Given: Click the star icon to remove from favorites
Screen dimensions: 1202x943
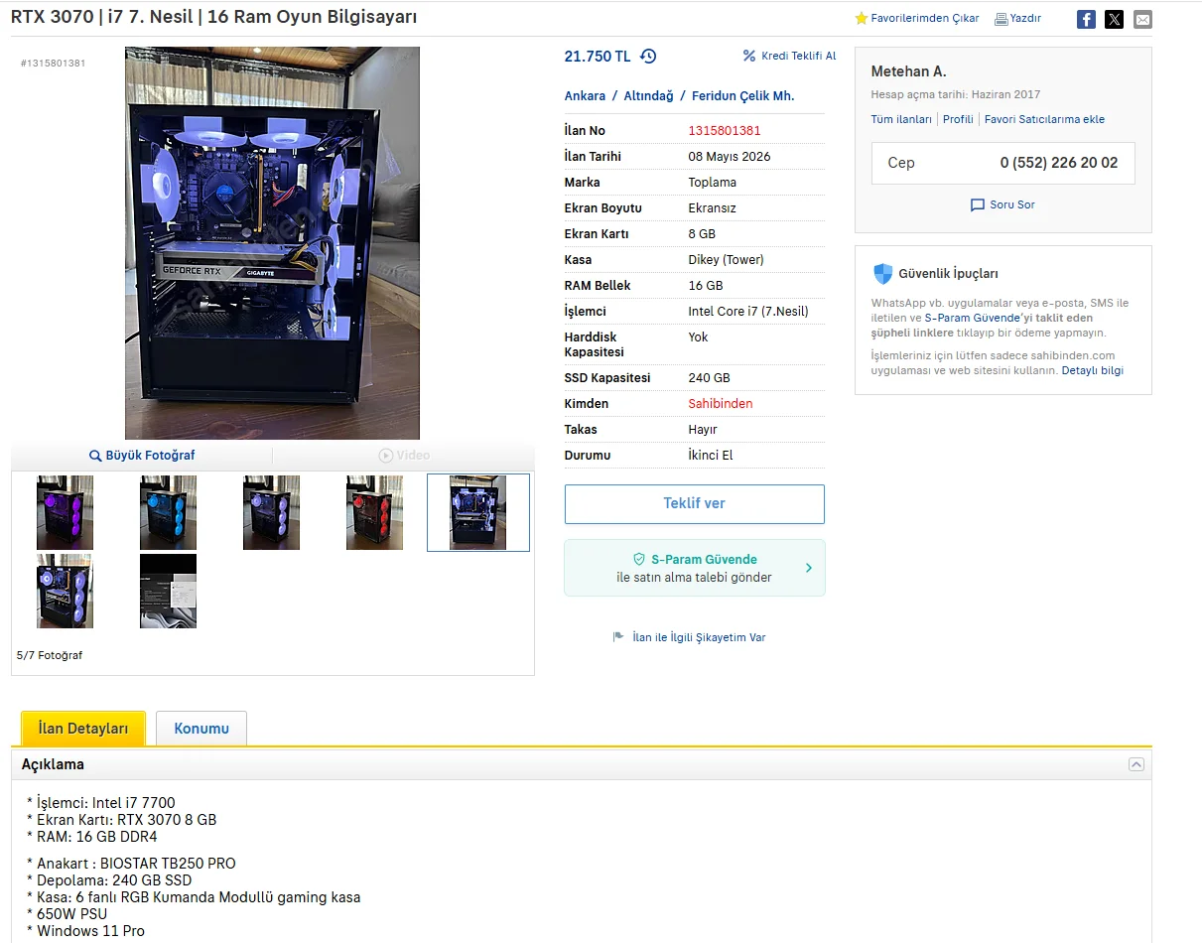Looking at the screenshot, I should [862, 18].
